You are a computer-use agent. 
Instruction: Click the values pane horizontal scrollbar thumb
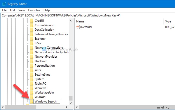pyautogui.click(x=127, y=107)
